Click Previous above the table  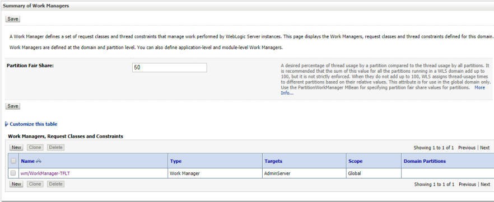pos(467,148)
